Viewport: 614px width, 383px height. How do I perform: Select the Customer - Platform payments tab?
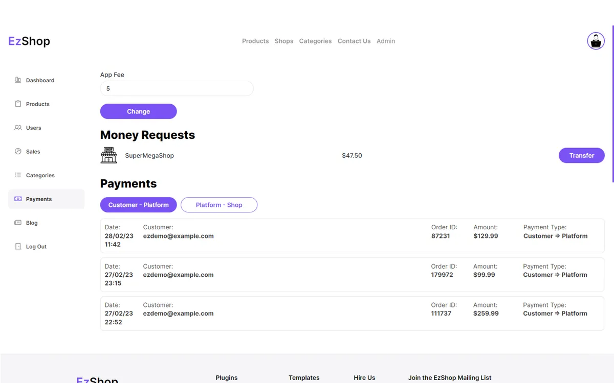pos(139,205)
